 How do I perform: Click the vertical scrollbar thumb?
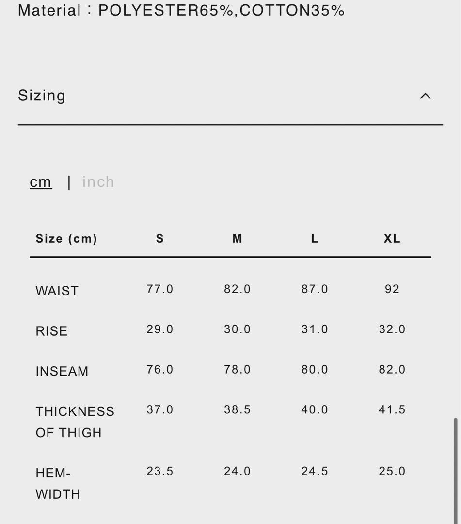click(x=455, y=468)
